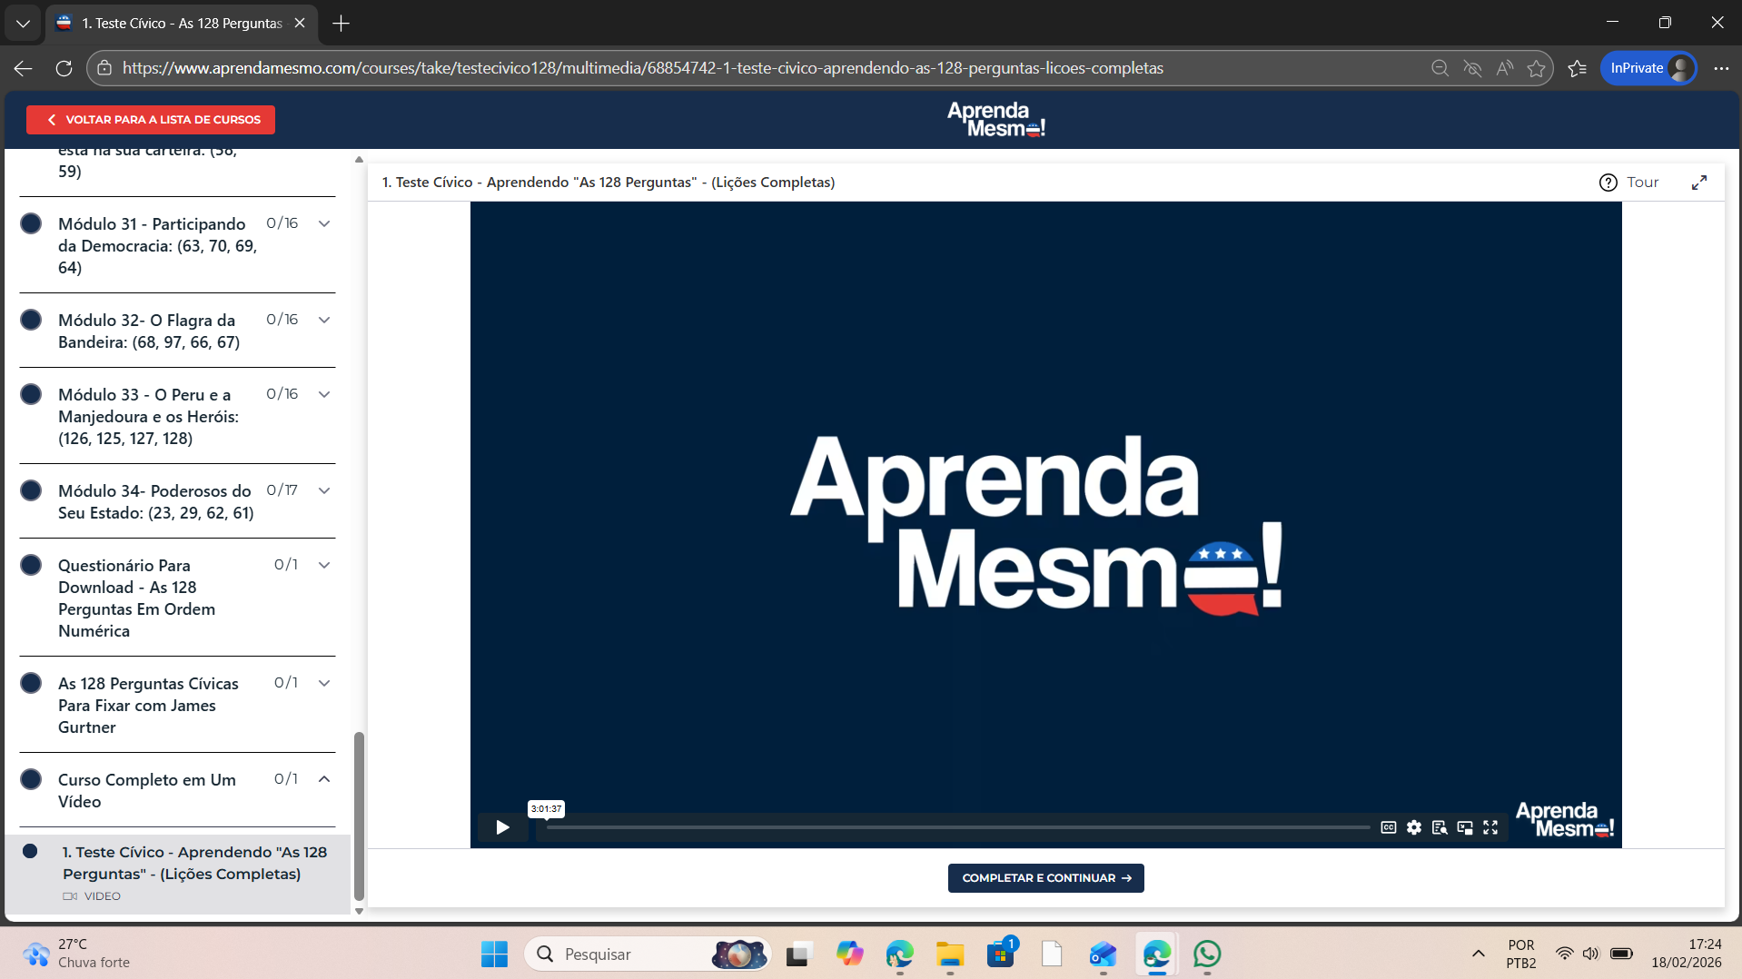Collapse the Curso Completo em Um Vídeo section
Image resolution: width=1742 pixels, height=979 pixels.
point(324,779)
